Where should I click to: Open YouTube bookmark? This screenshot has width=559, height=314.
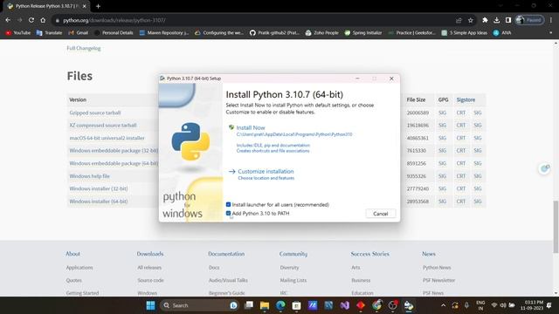click(x=18, y=33)
